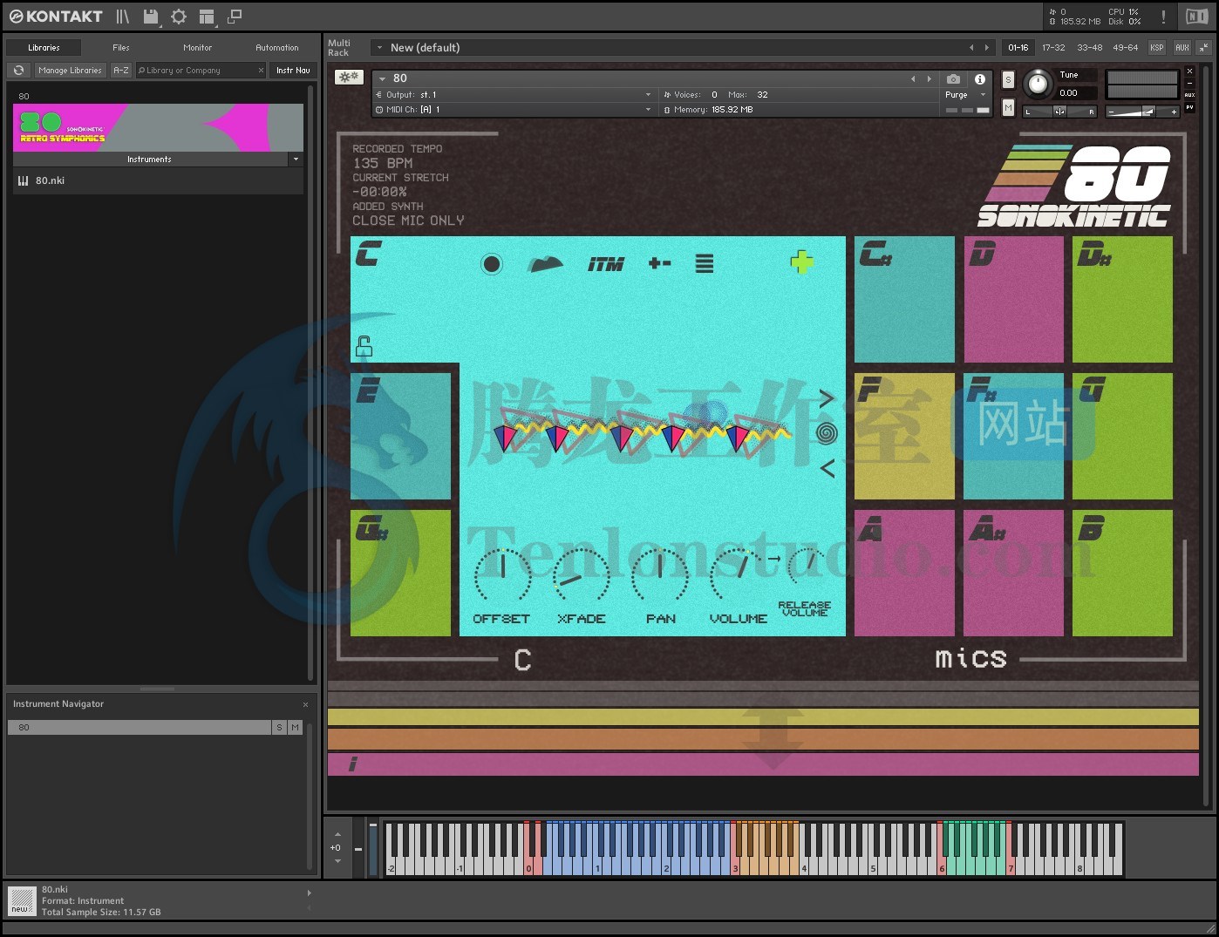Click the instrument volume slider

click(1142, 112)
